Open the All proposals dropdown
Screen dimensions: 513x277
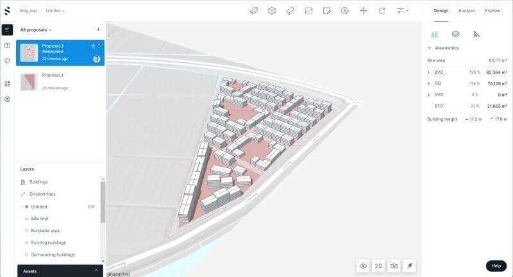click(x=36, y=29)
